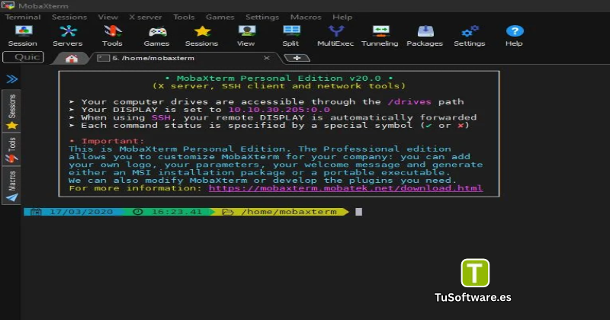The width and height of the screenshot is (610, 320).
Task: Expand sidebar with double chevron arrow
Action: click(11, 79)
